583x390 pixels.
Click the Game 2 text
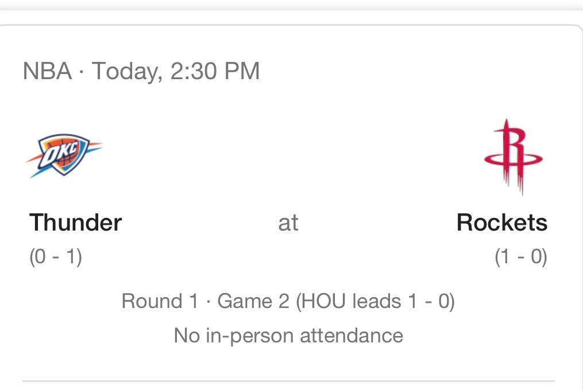[x=253, y=301]
